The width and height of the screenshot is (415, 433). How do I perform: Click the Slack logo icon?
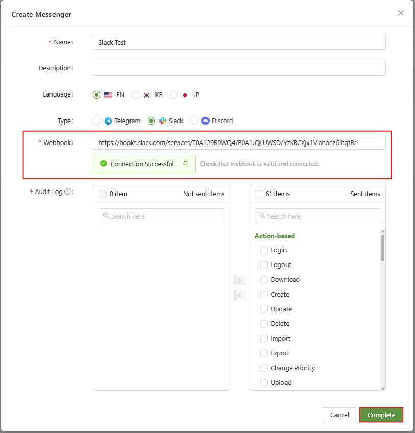(163, 121)
